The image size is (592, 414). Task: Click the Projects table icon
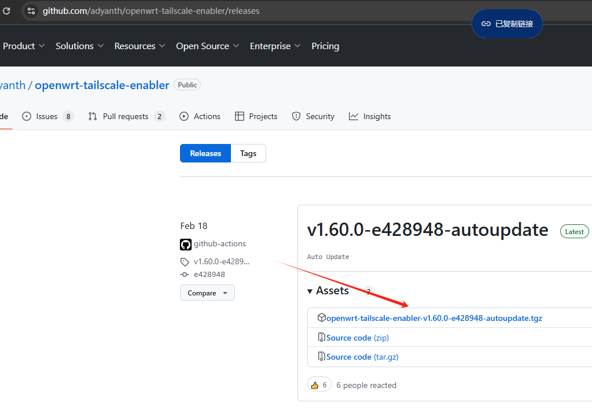point(240,116)
